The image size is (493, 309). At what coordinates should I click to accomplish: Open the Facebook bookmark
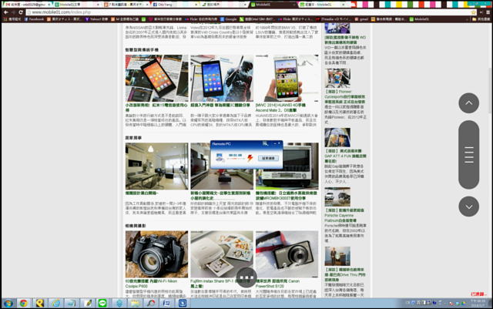(x=34, y=19)
